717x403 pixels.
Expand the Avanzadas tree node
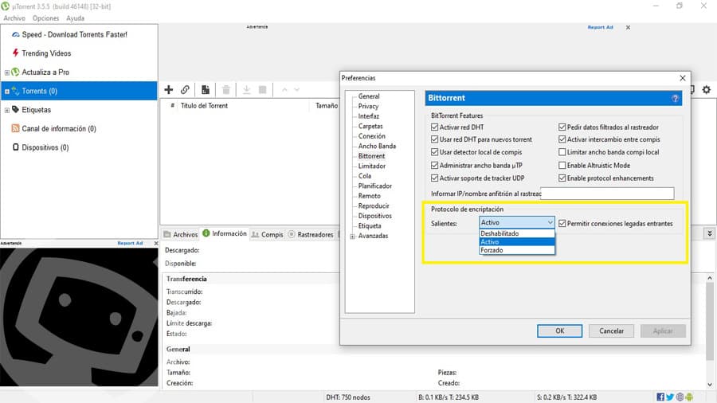point(353,237)
